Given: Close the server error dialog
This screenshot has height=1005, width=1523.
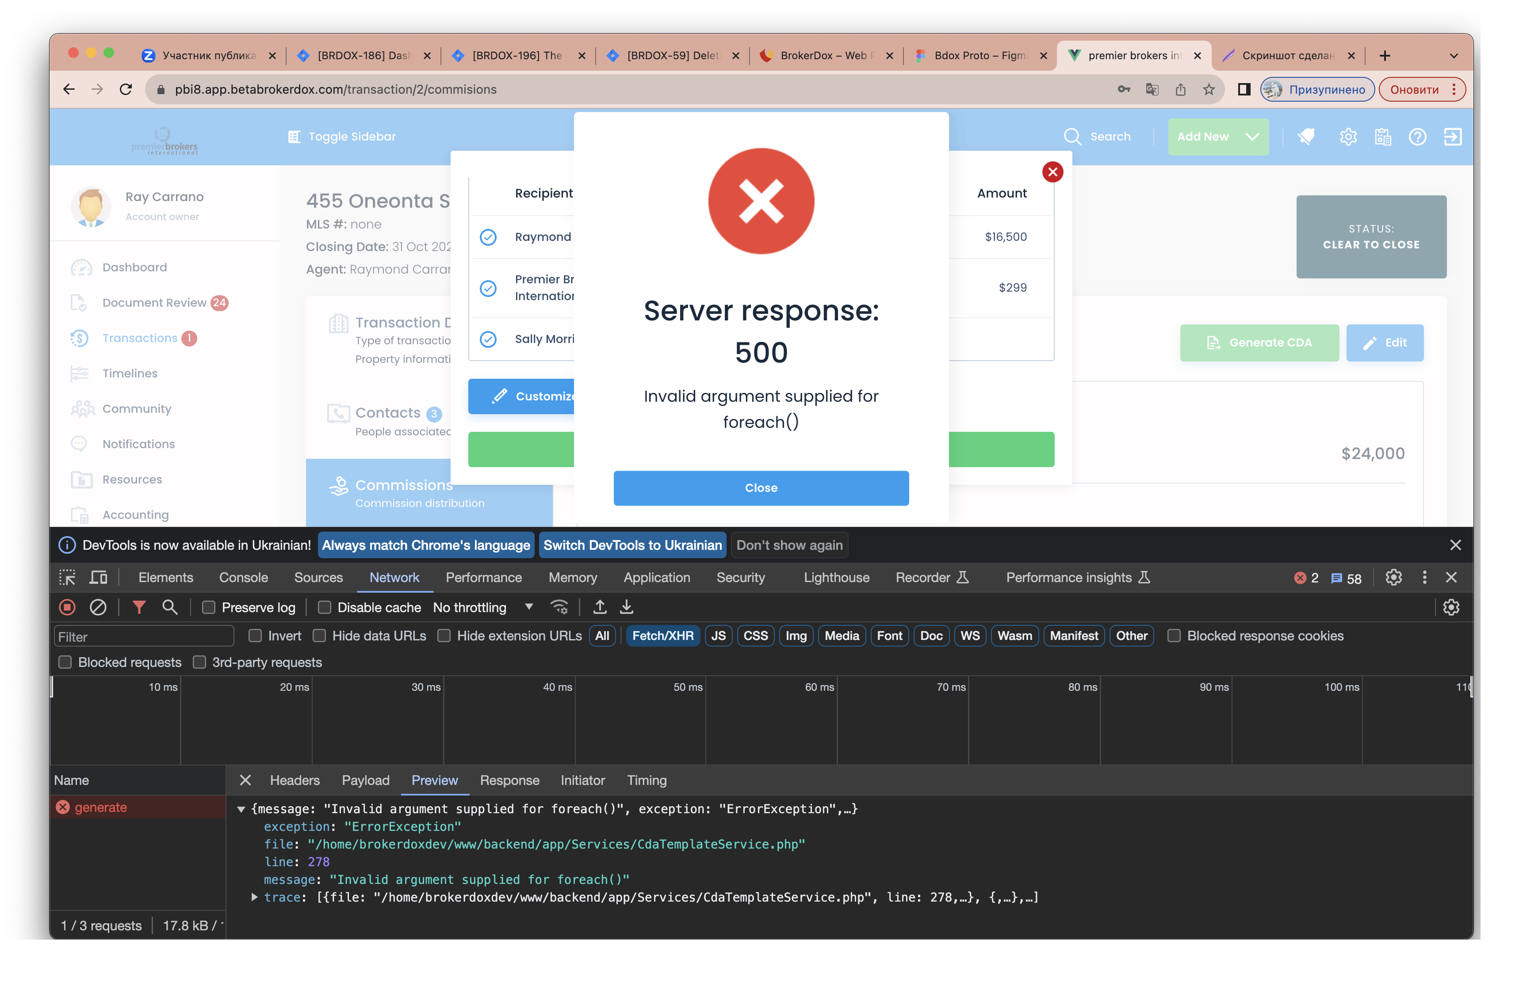Looking at the screenshot, I should 761,488.
